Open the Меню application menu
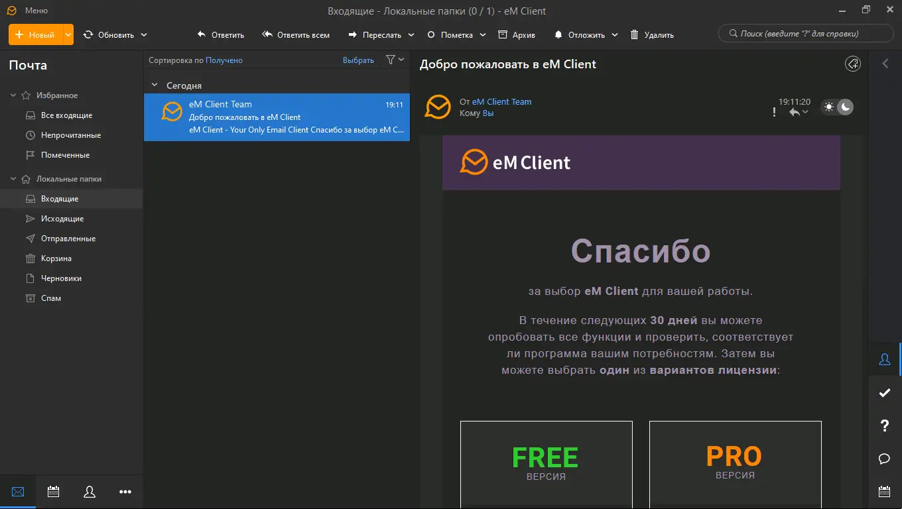The width and height of the screenshot is (902, 509). click(x=36, y=11)
